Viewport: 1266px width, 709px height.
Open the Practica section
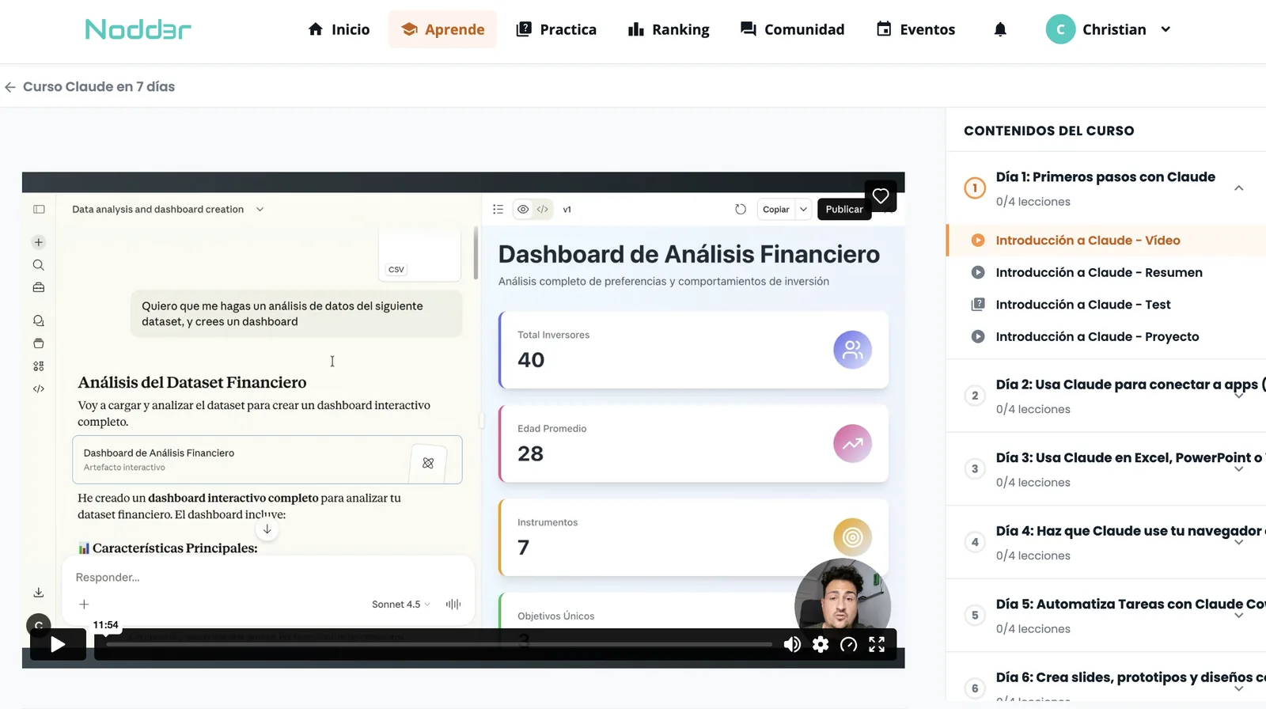click(x=556, y=29)
